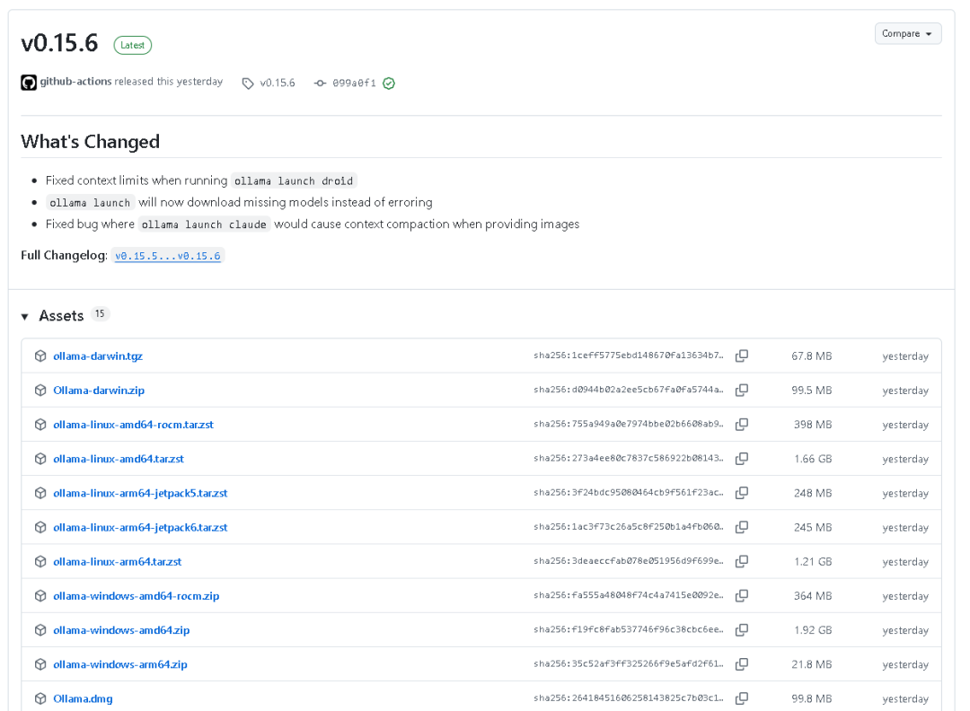Open the v0.15.5...v0.15.6 changelog link

(168, 256)
